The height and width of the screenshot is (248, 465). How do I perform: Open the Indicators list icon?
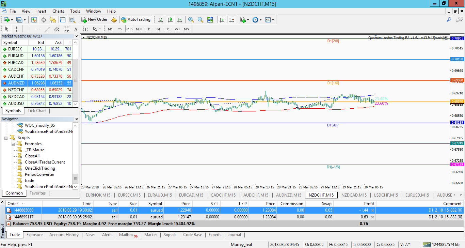point(243,20)
